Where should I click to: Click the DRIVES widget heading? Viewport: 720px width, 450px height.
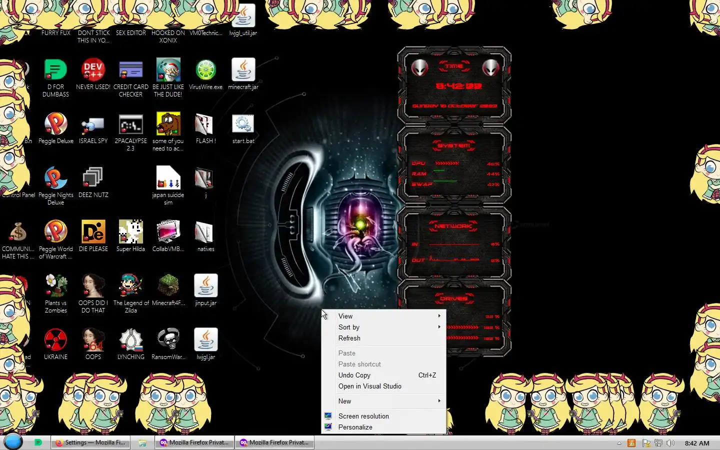tap(453, 298)
